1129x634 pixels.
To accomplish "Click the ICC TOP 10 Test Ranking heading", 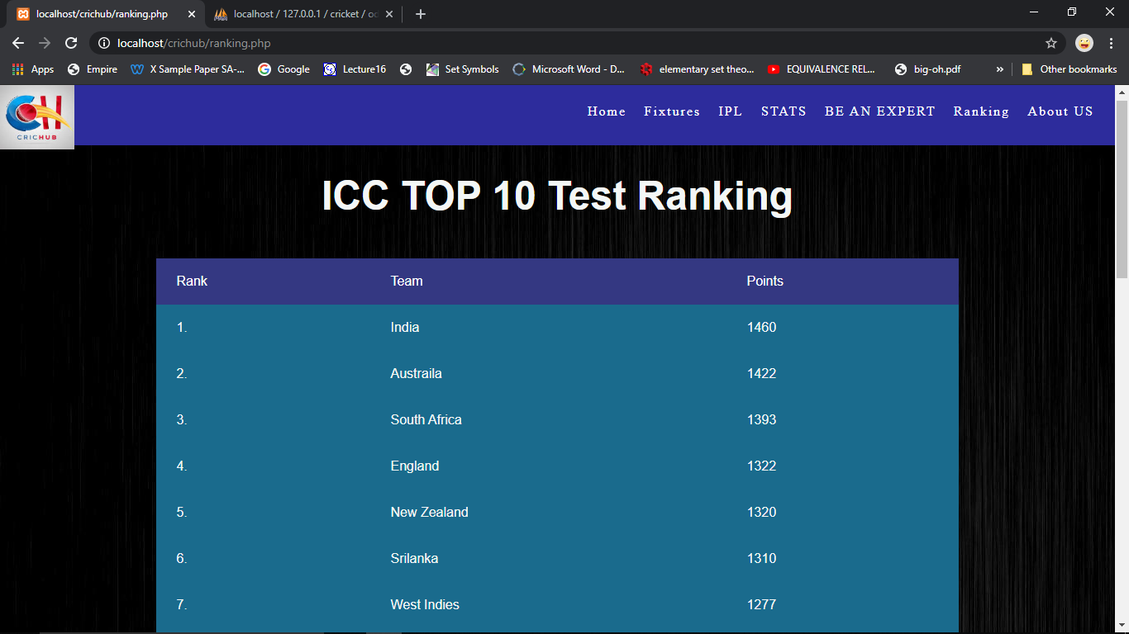I will [x=557, y=196].
